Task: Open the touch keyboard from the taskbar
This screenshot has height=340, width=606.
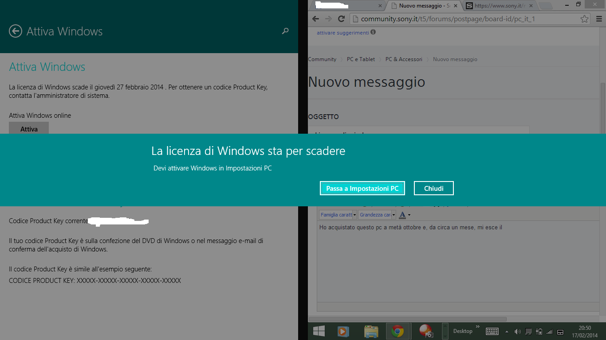Action: point(492,331)
